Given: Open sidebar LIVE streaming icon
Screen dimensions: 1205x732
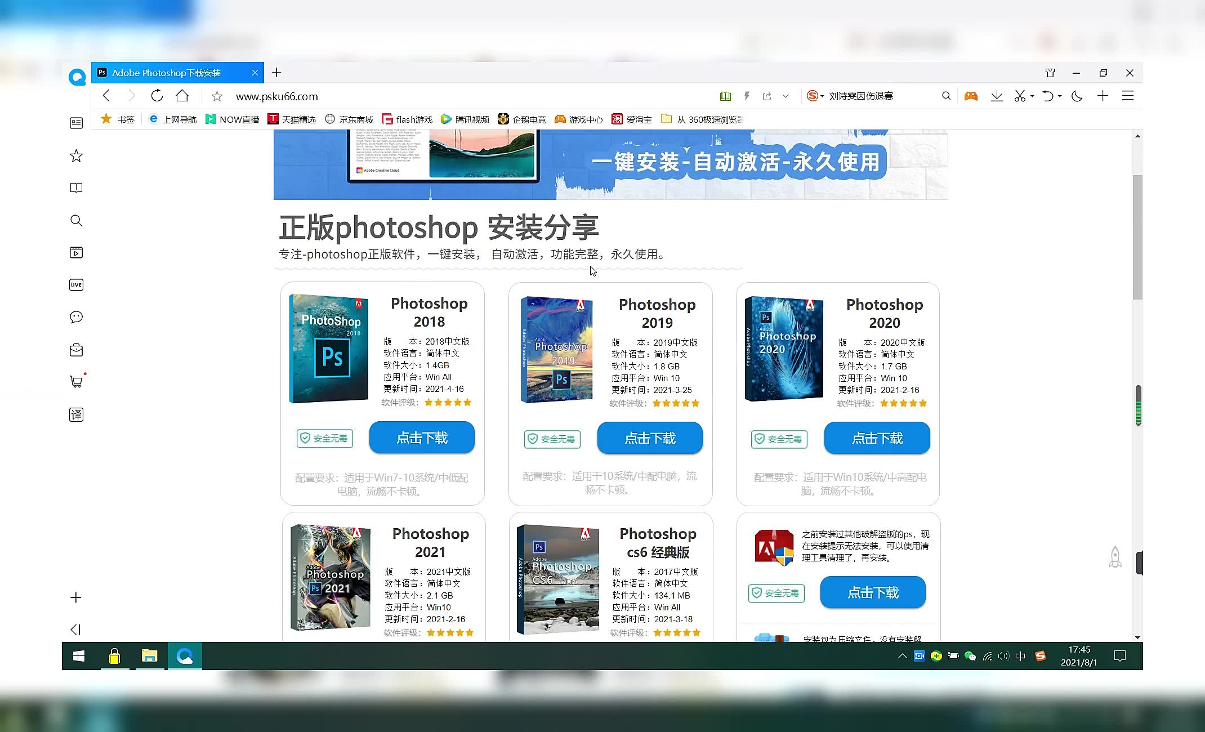Looking at the screenshot, I should 76,285.
